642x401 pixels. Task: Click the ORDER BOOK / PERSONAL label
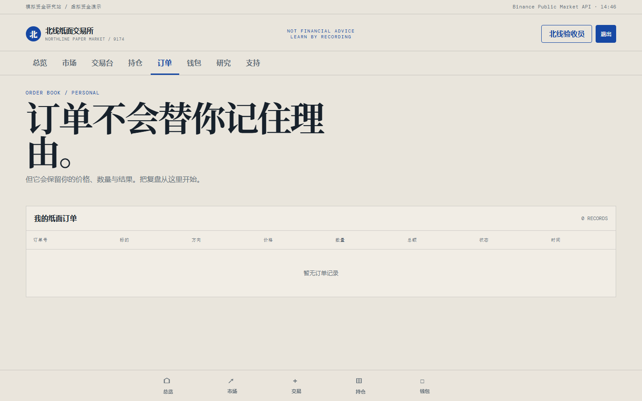[x=62, y=93]
